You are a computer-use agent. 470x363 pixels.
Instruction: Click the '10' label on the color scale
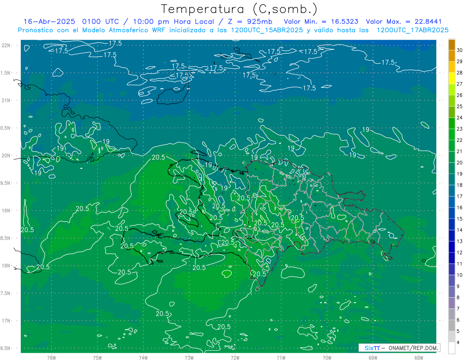(x=460, y=275)
